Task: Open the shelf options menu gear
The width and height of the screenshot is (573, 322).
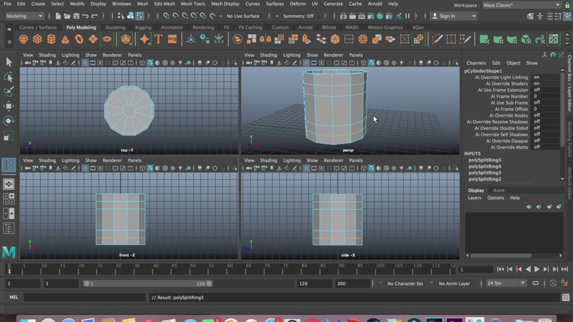Action: click(9, 42)
